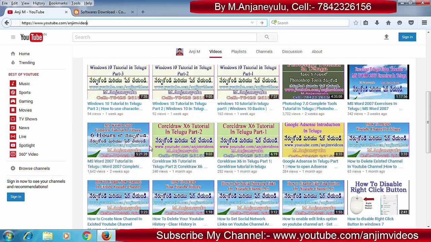Open the Firefox hamburger menu
Image resolution: width=431 pixels, height=242 pixels.
(424, 23)
